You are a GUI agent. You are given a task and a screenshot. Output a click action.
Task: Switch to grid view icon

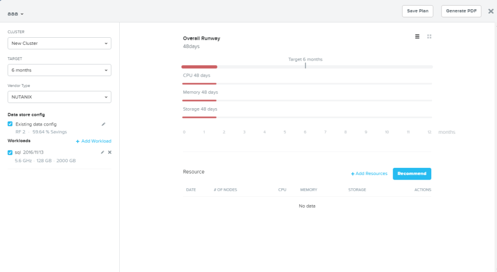(429, 37)
